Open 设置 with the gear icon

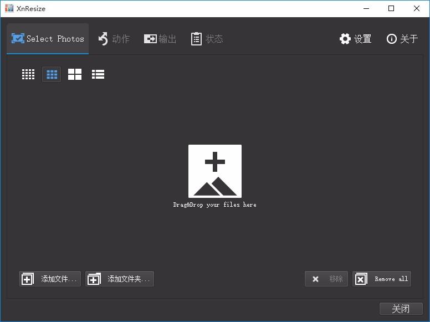355,39
